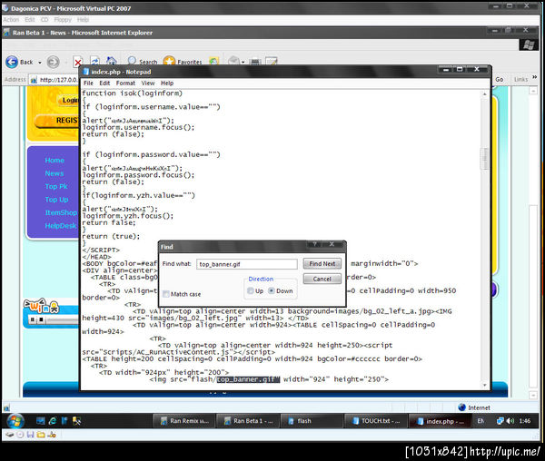This screenshot has width=545, height=461.
Task: Click the Find Next button
Action: pos(322,263)
